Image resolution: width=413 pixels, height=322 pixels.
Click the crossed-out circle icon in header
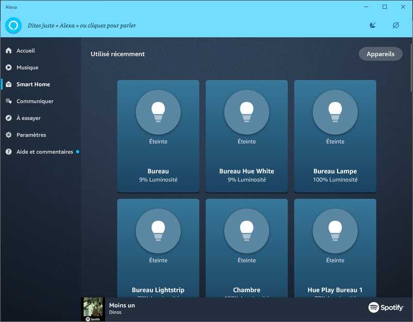click(x=396, y=25)
